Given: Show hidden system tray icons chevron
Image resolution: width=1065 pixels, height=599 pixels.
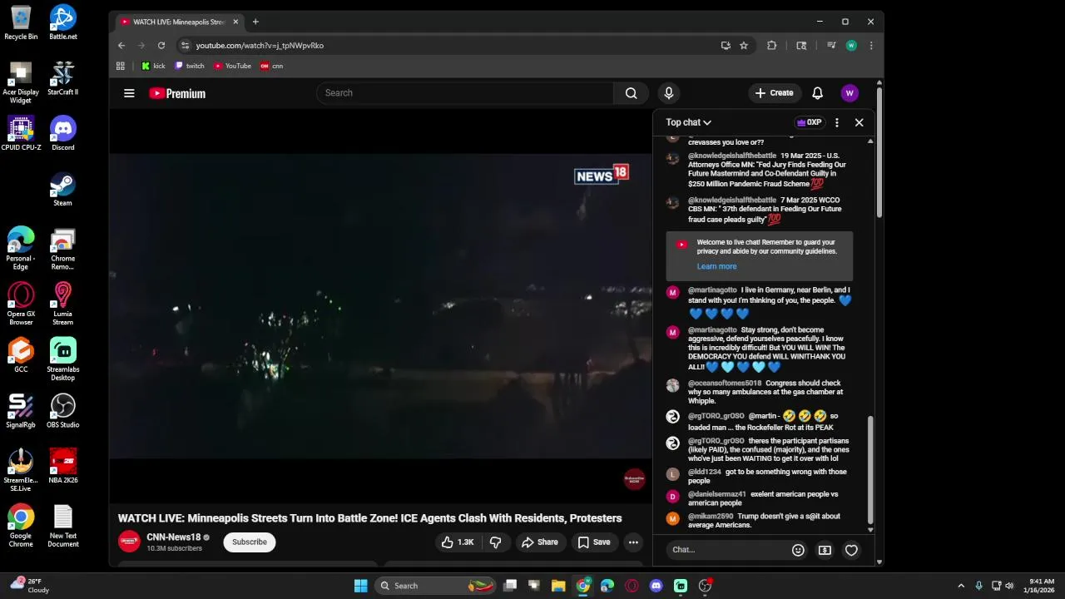Looking at the screenshot, I should click(961, 586).
